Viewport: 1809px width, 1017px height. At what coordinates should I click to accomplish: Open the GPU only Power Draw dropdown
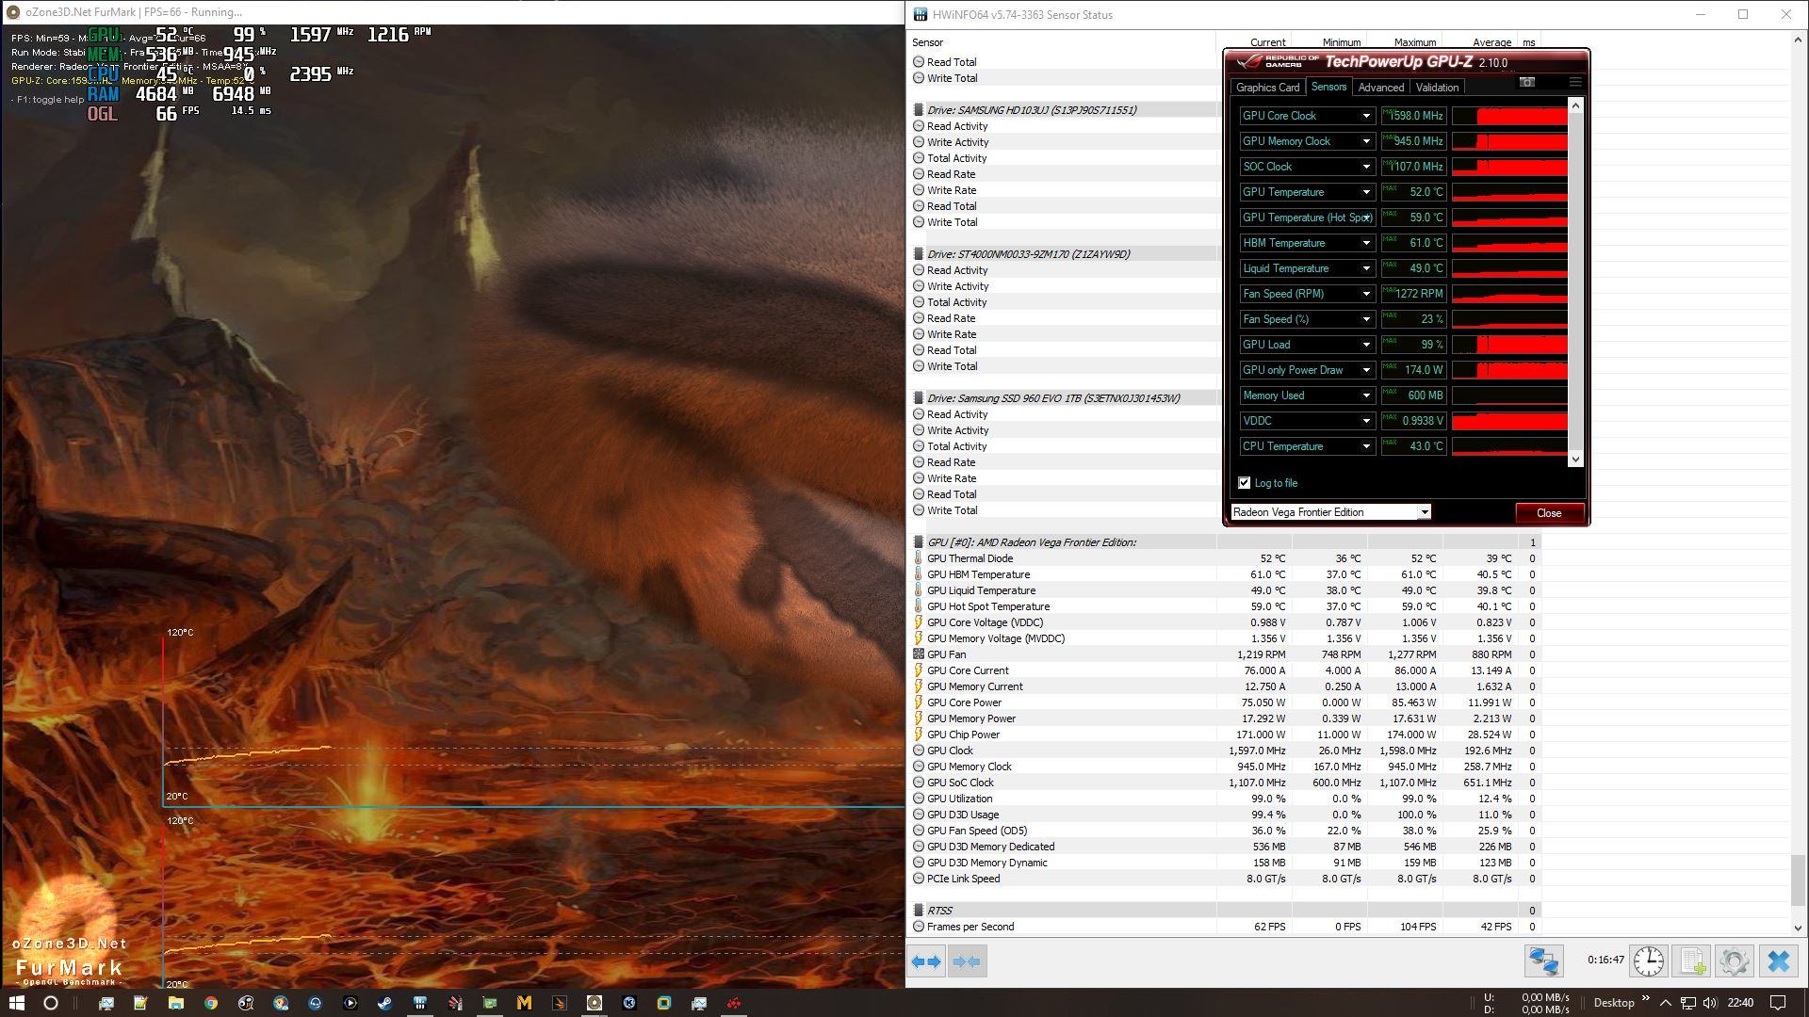pos(1365,370)
